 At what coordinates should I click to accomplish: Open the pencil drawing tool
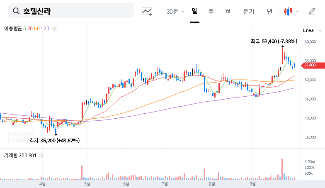(x=312, y=12)
